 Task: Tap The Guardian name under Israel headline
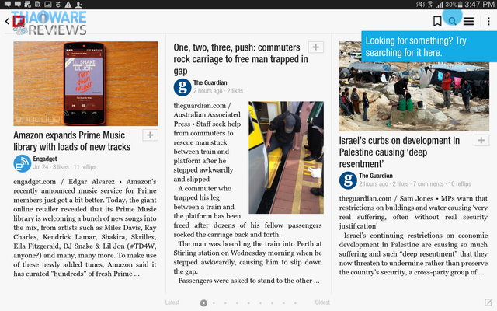coord(376,176)
